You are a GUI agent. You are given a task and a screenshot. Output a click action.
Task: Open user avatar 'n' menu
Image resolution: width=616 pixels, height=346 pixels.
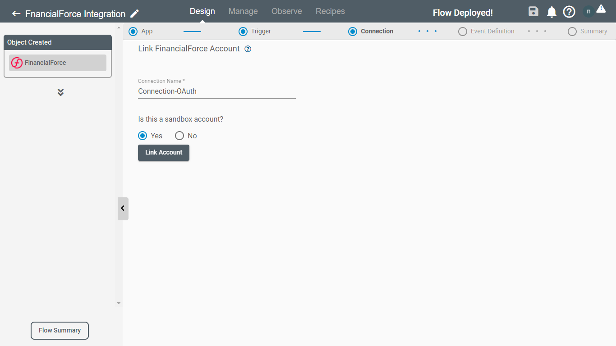588,12
